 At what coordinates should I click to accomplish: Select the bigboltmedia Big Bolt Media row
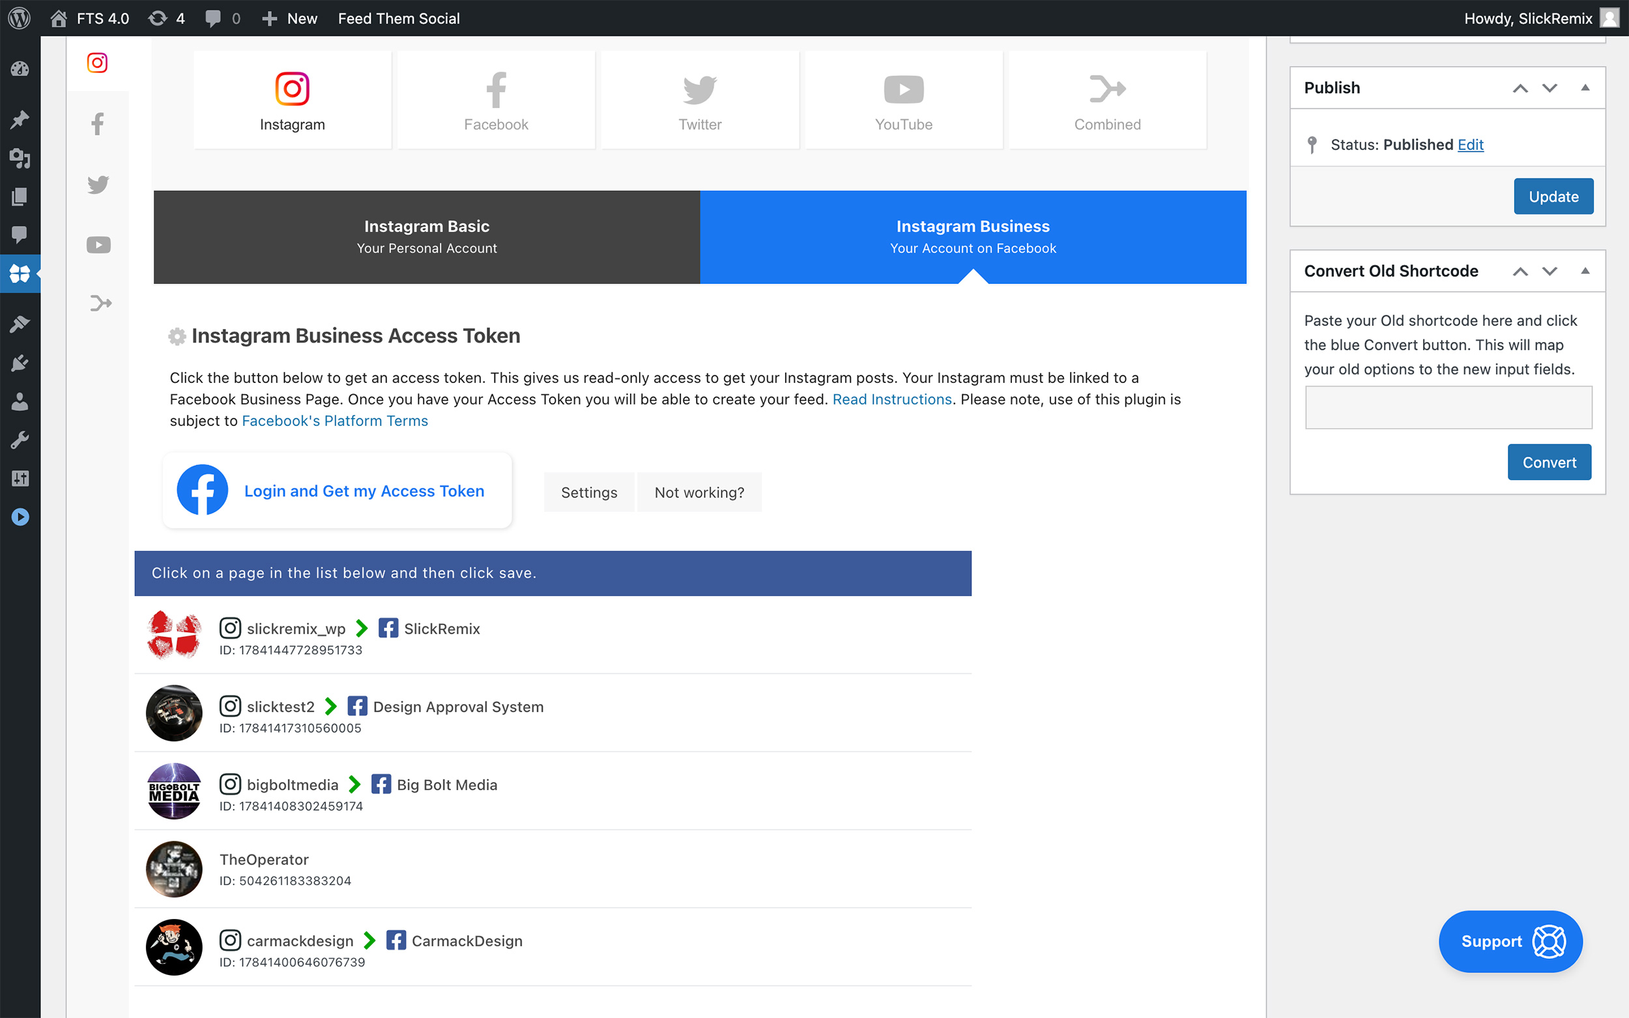[553, 792]
